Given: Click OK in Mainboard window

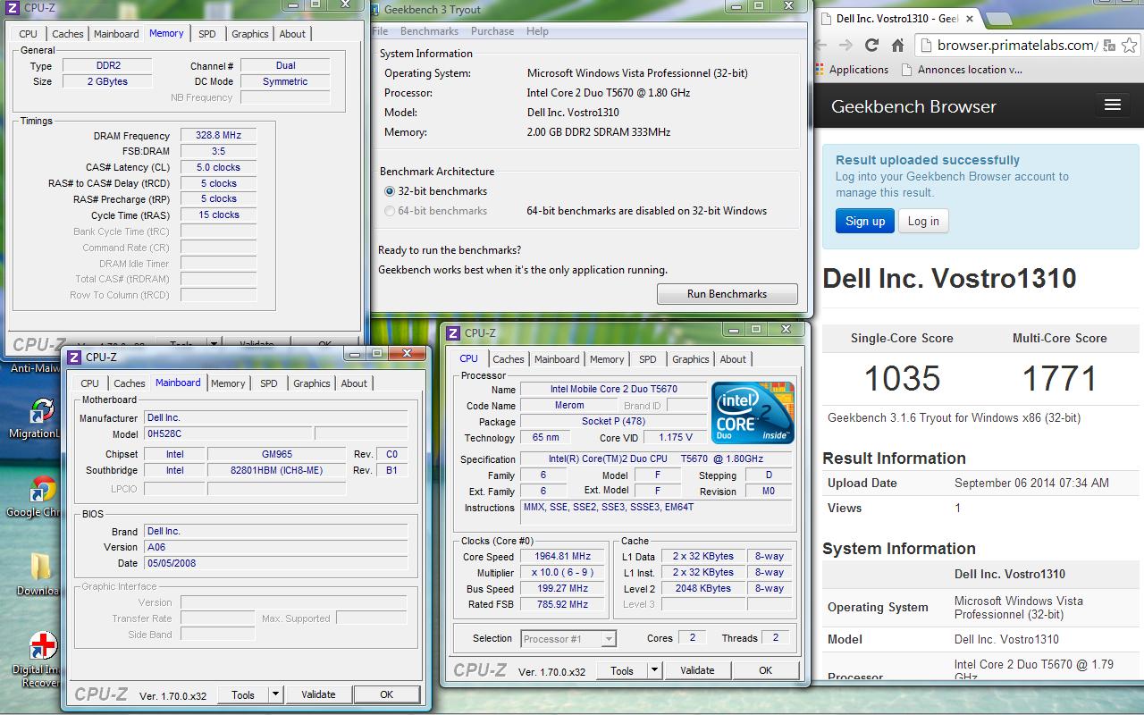Looking at the screenshot, I should tap(386, 694).
